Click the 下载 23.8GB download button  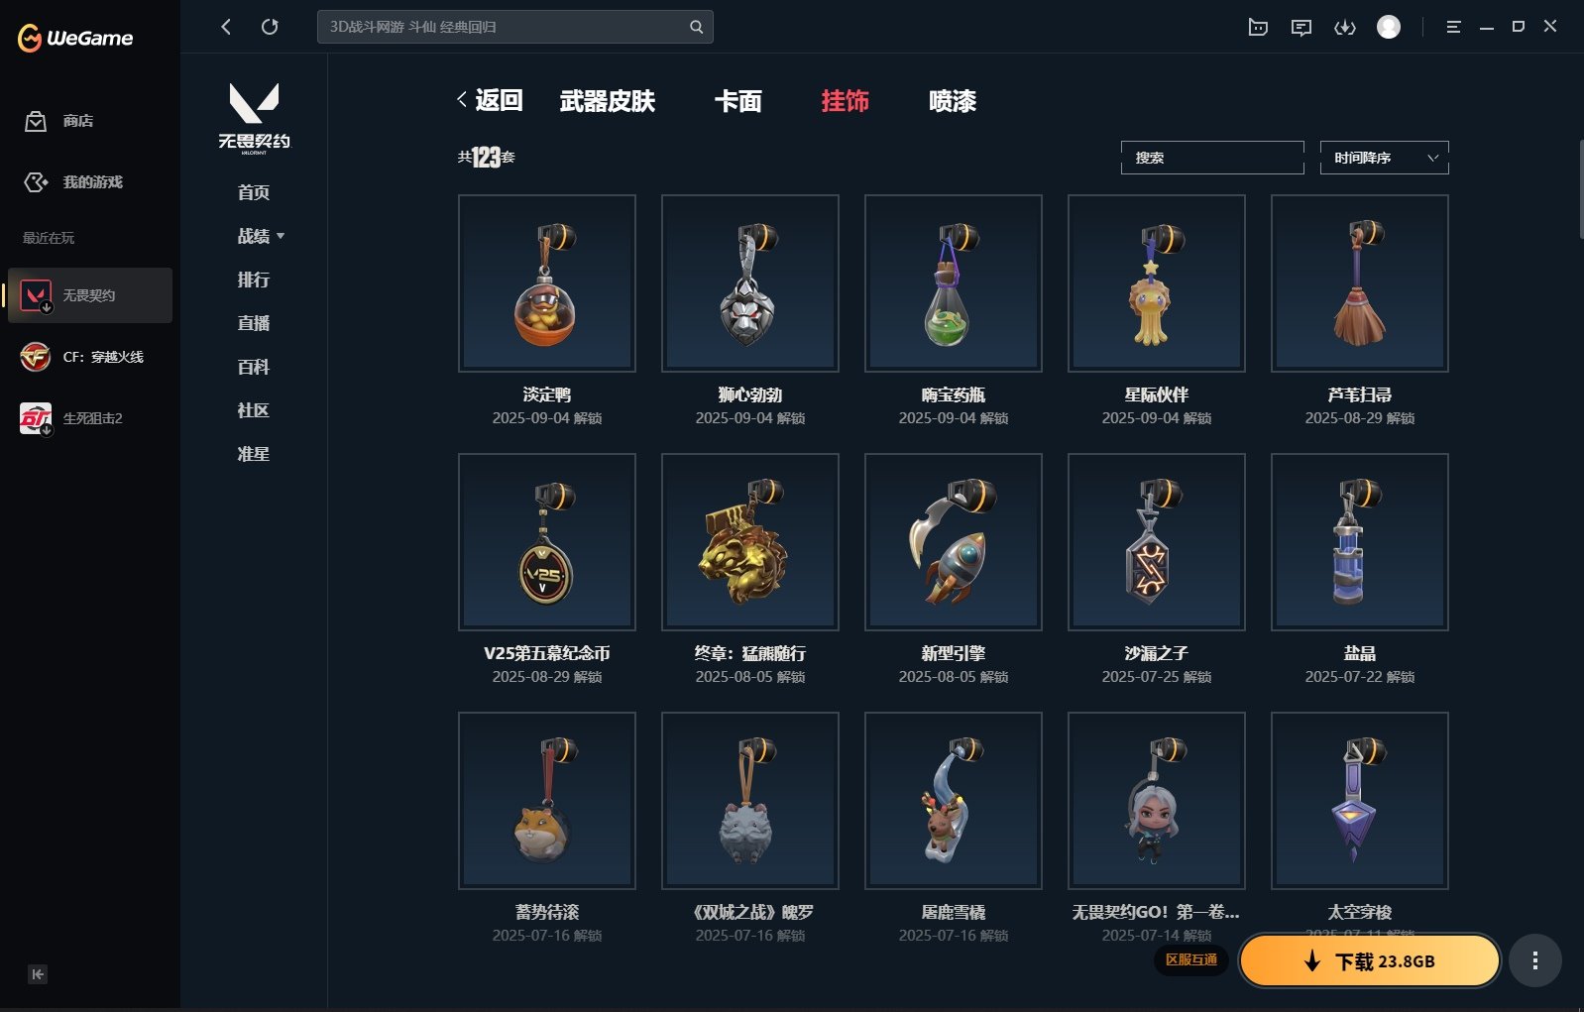pyautogui.click(x=1370, y=960)
